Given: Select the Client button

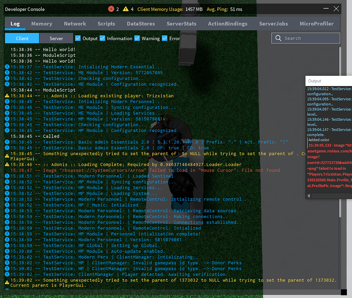Looking at the screenshot, I should tap(22, 38).
